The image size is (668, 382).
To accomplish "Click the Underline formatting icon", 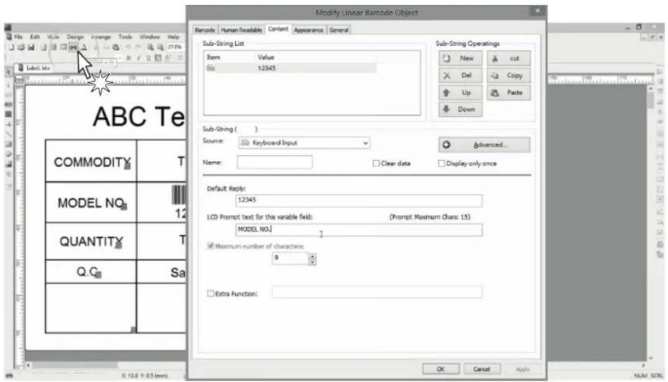I will tap(148, 58).
